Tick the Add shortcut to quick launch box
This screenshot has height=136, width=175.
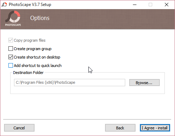(x=11, y=66)
